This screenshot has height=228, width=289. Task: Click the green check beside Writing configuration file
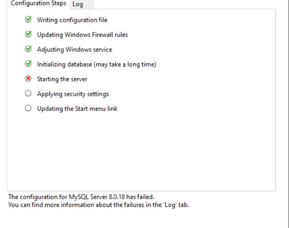pyautogui.click(x=28, y=19)
